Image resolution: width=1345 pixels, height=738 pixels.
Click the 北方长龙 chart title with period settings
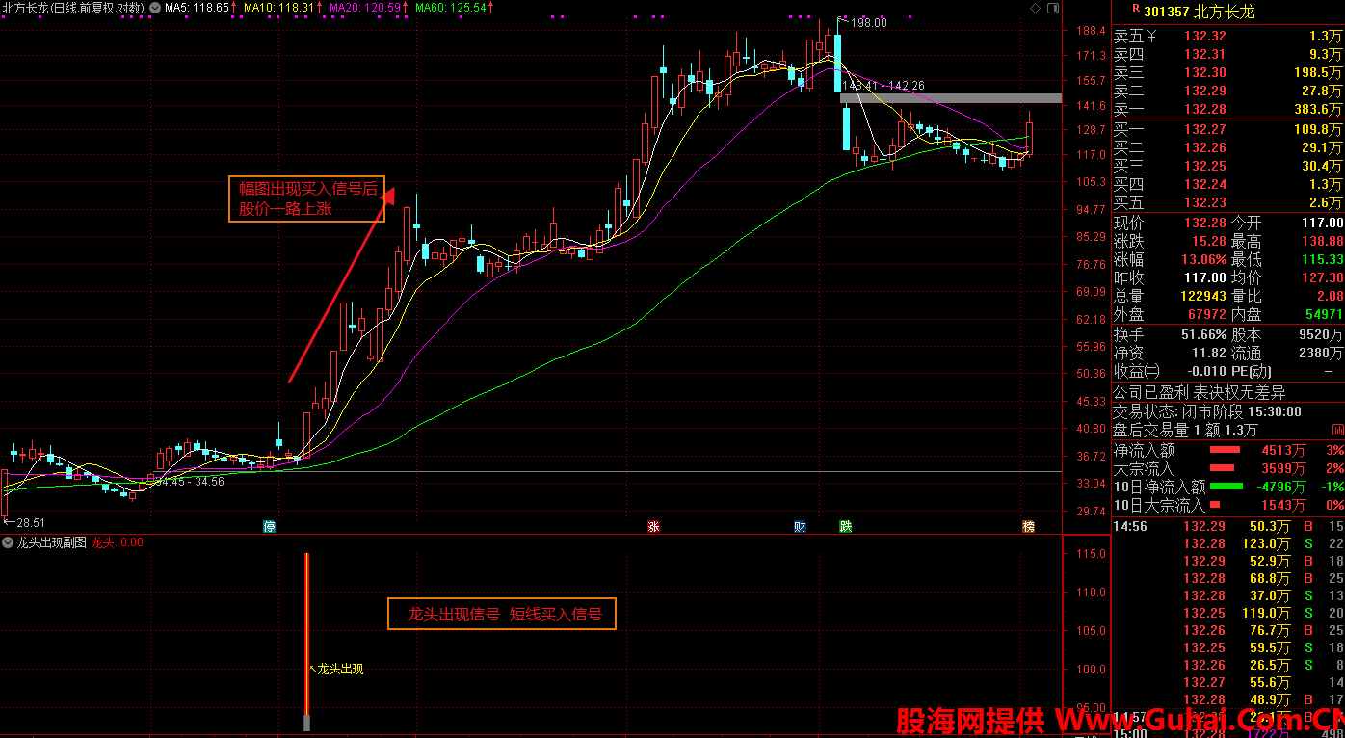point(73,8)
